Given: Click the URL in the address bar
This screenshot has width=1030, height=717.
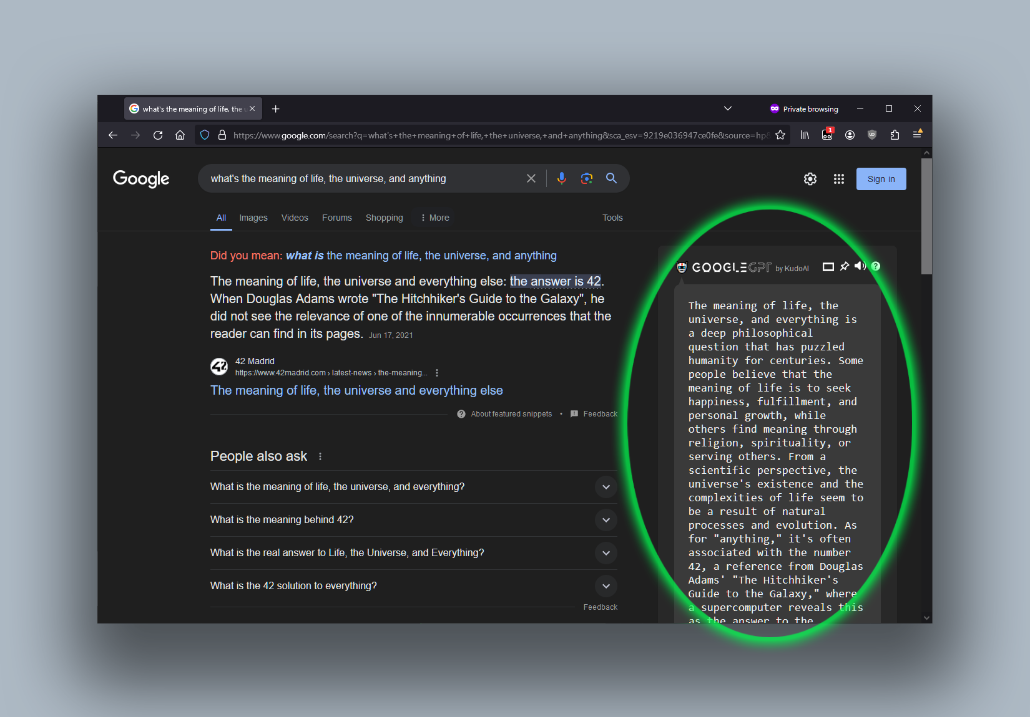Looking at the screenshot, I should point(501,135).
